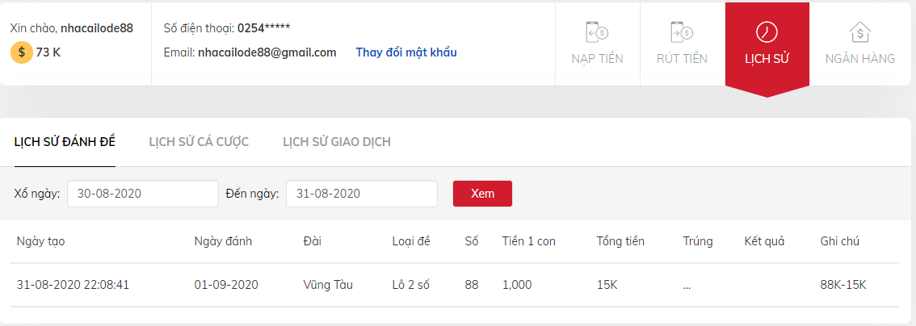Focus the Đến ngày date field
The height and width of the screenshot is (326, 916).
click(x=362, y=194)
